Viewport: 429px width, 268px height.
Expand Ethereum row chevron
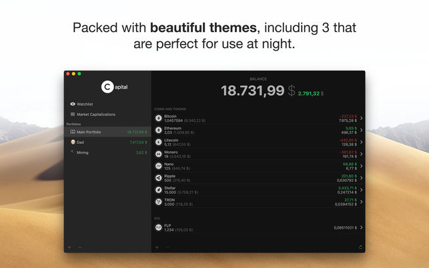click(362, 130)
